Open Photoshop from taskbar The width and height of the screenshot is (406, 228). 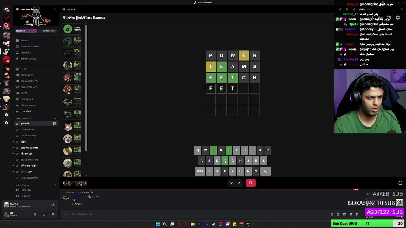pos(206,224)
